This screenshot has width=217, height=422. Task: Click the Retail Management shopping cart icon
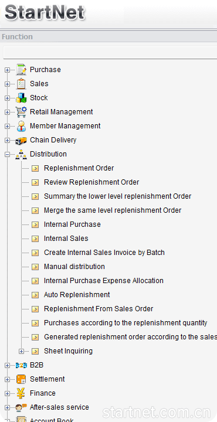pos(21,112)
